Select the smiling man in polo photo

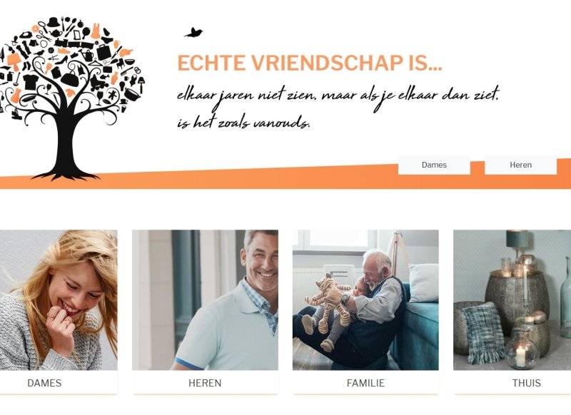[205, 300]
